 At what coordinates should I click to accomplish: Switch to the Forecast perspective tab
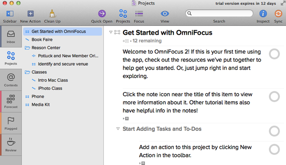tap(11, 102)
